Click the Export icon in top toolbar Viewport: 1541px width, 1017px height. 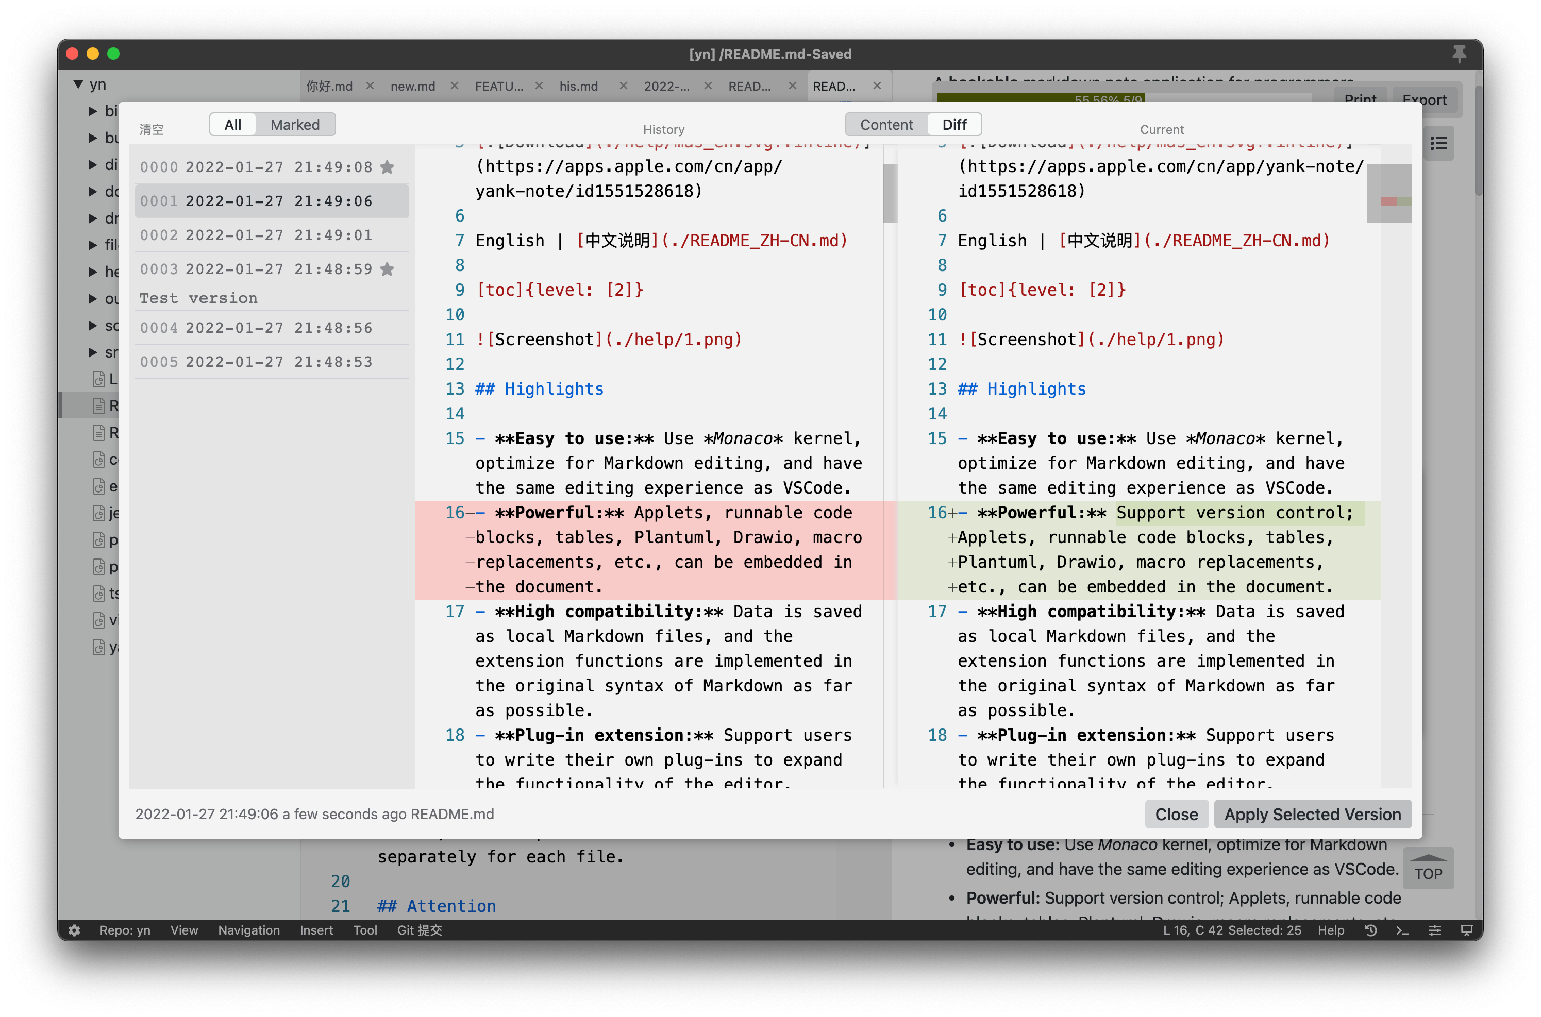(x=1423, y=100)
